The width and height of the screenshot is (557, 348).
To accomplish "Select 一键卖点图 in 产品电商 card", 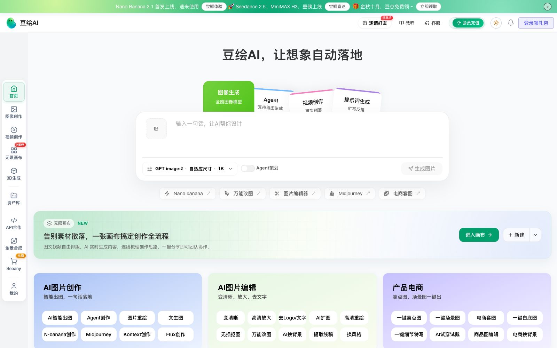I will (x=409, y=318).
